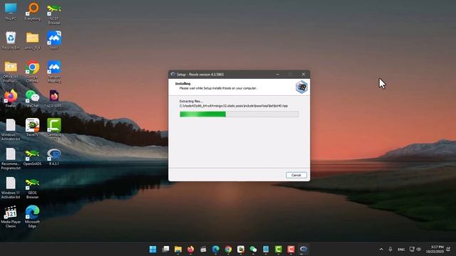Open the red Camtasia recorder taskbar icon
Viewport: 456px width, 256px height.
[x=291, y=249]
